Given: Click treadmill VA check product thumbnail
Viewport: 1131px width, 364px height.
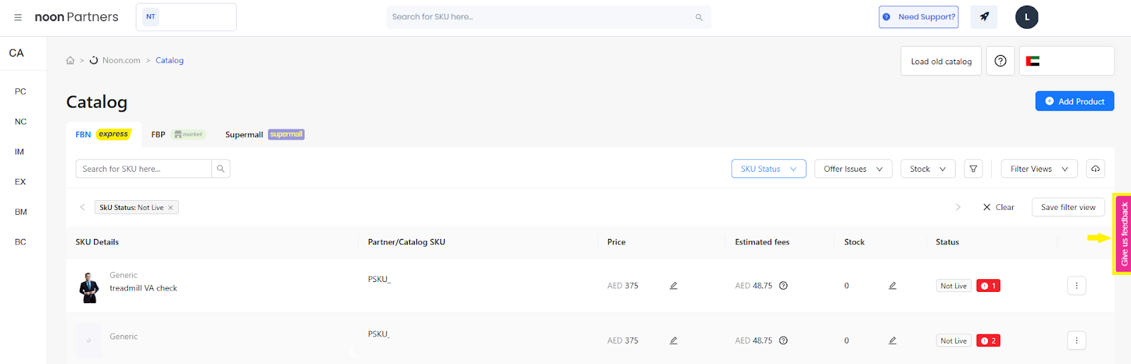Looking at the screenshot, I should coord(89,288).
